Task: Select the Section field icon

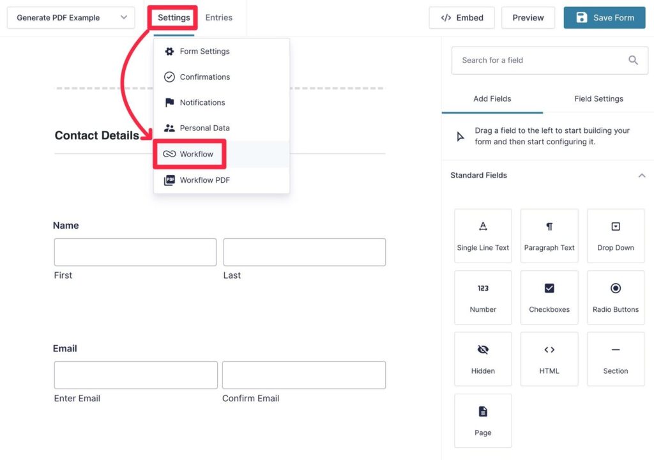Action: [x=615, y=358]
